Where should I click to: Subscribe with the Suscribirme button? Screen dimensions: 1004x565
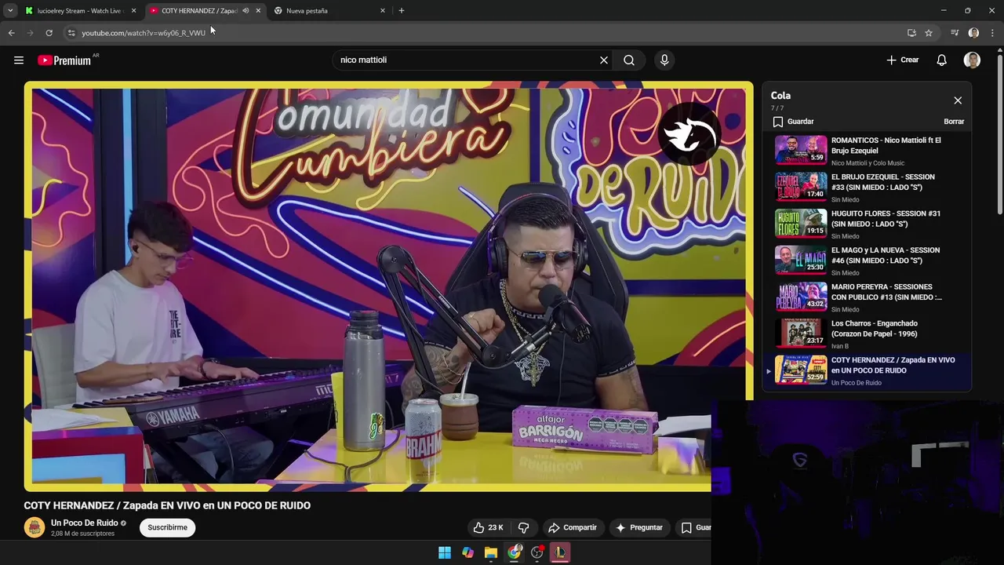pos(168,527)
